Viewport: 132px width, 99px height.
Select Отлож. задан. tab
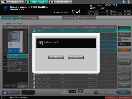[30, 18]
